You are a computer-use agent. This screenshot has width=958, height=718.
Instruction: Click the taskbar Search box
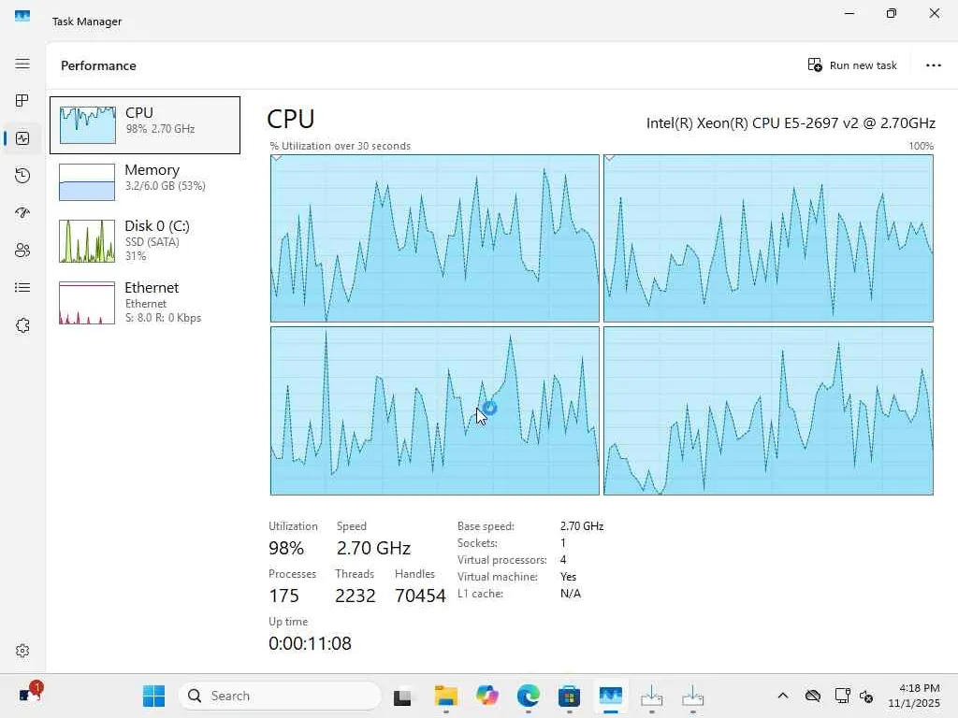pos(280,696)
